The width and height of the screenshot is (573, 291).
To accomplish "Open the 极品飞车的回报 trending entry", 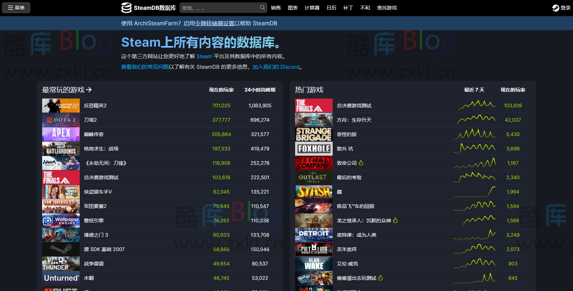I will point(356,206).
